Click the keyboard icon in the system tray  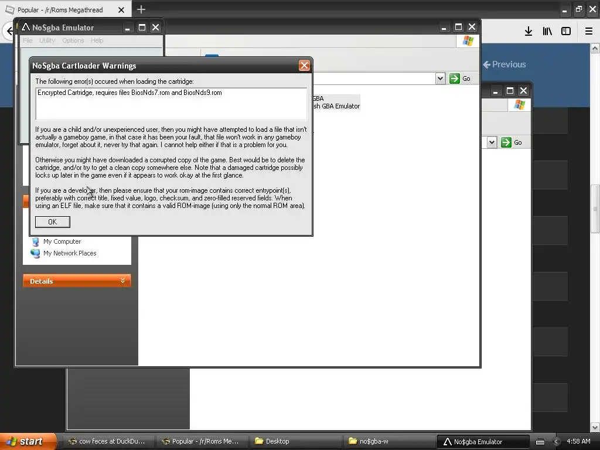pyautogui.click(x=540, y=442)
